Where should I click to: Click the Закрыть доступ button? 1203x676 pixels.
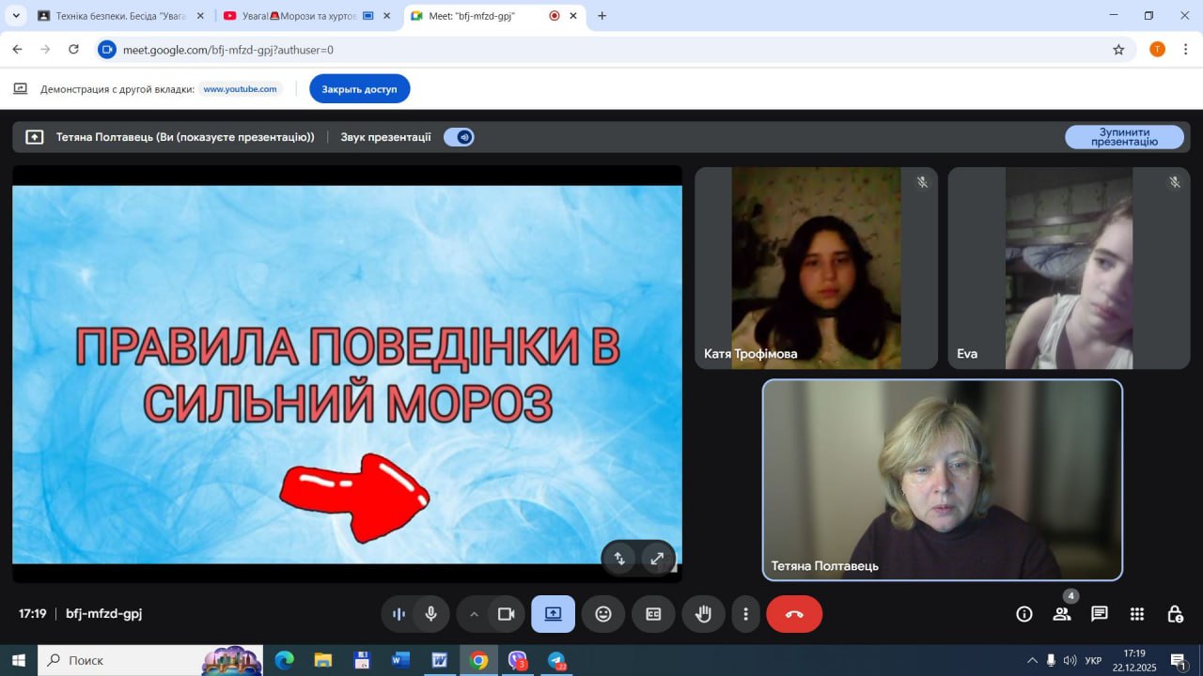pyautogui.click(x=359, y=89)
